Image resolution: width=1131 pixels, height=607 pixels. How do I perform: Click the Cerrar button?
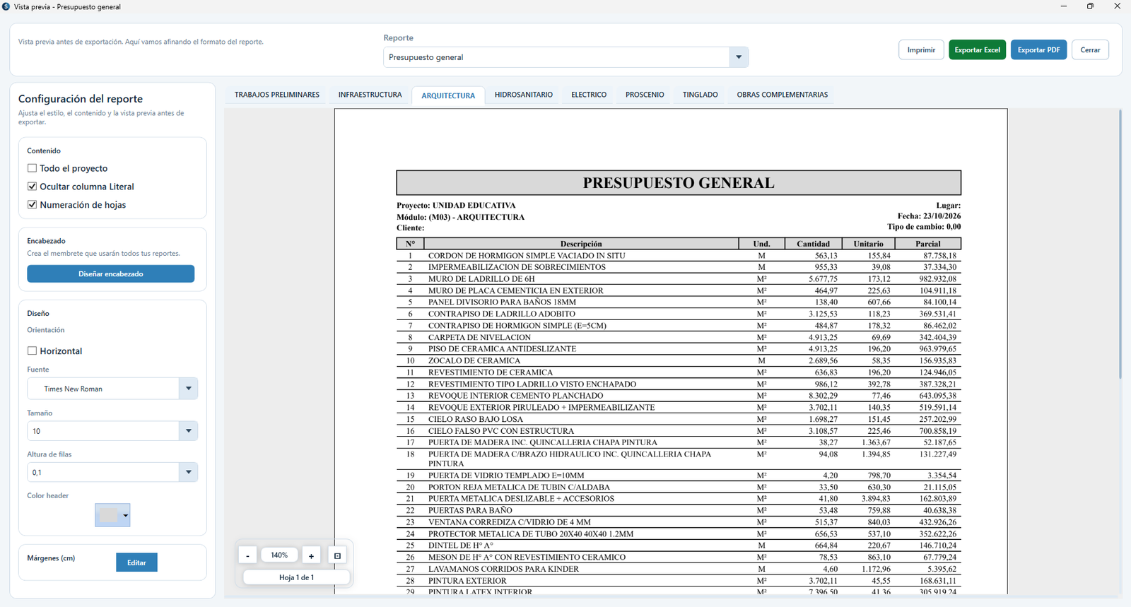tap(1090, 50)
